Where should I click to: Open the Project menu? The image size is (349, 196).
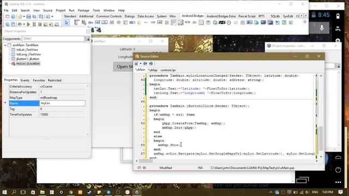click(x=61, y=10)
